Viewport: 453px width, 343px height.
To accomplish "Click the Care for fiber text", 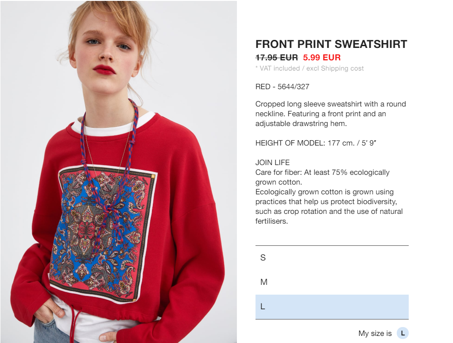I will point(322,177).
